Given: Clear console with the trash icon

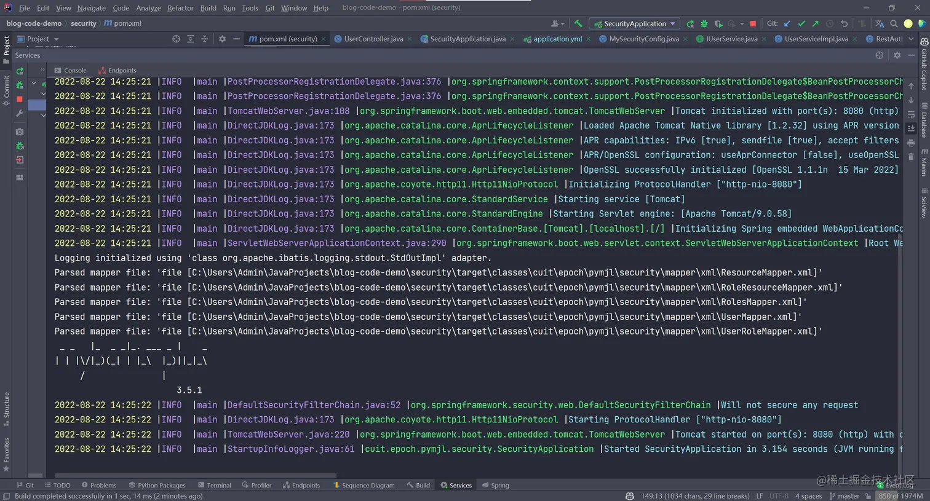Looking at the screenshot, I should coord(911,157).
